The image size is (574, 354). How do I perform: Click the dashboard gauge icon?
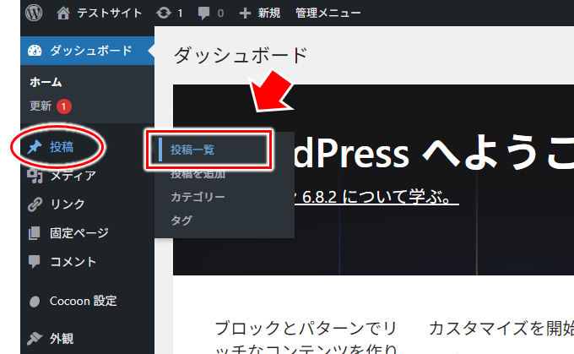(35, 51)
